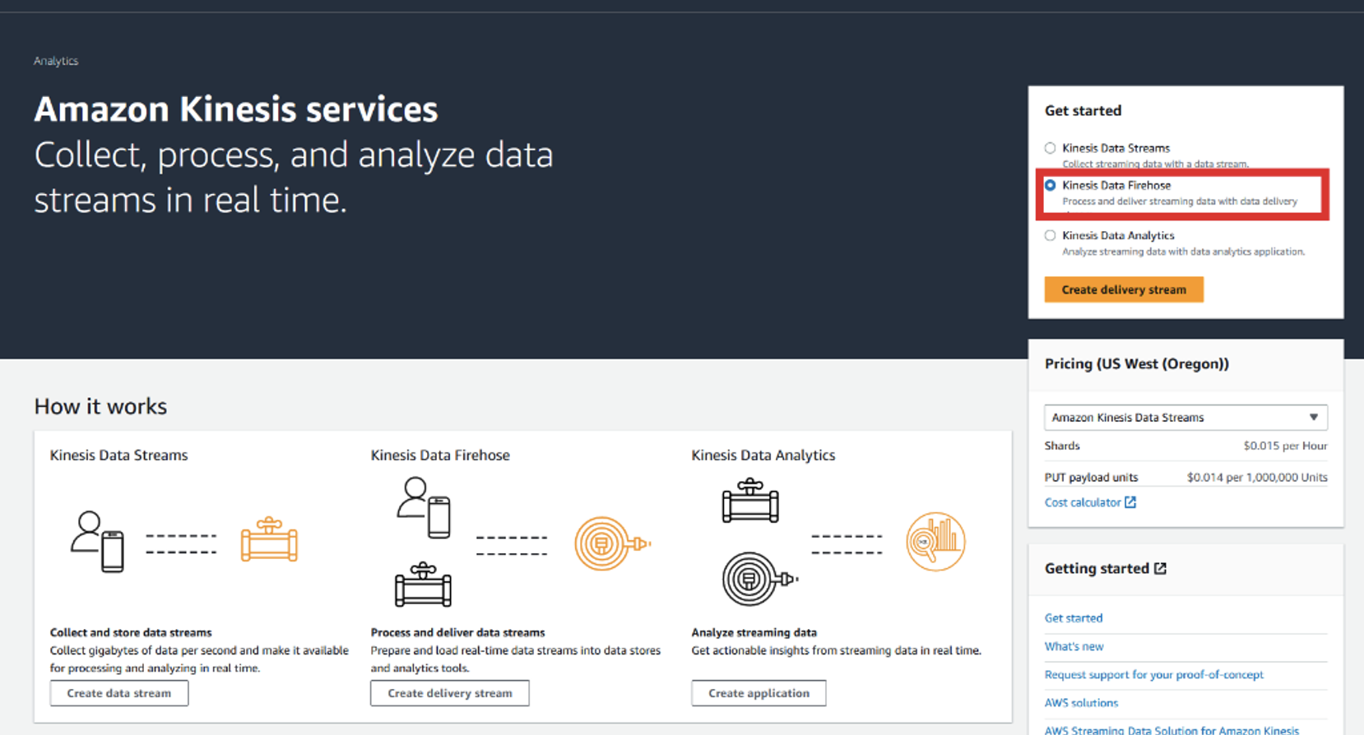1364x735 pixels.
Task: Click the How it works heading
Action: (x=100, y=406)
